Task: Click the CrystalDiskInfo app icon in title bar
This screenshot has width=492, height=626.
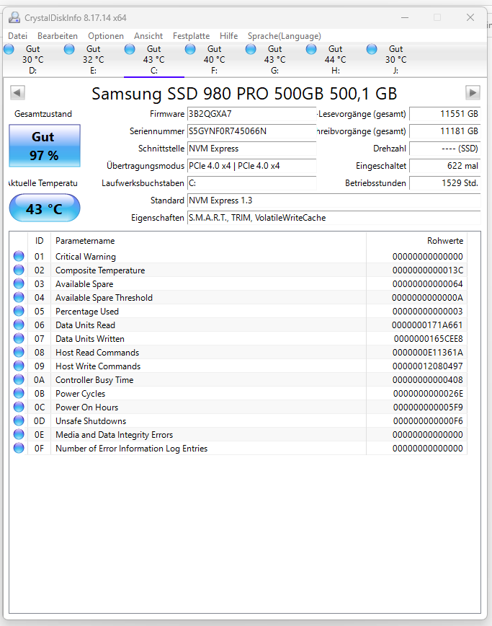Action: [14, 17]
